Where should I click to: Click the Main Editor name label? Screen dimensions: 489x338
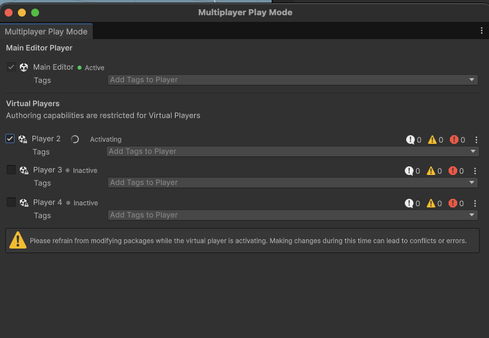[x=53, y=67]
